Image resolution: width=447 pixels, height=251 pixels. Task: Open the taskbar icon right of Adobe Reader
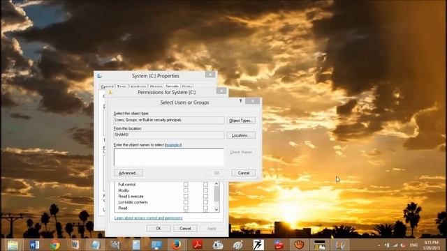click(x=217, y=245)
